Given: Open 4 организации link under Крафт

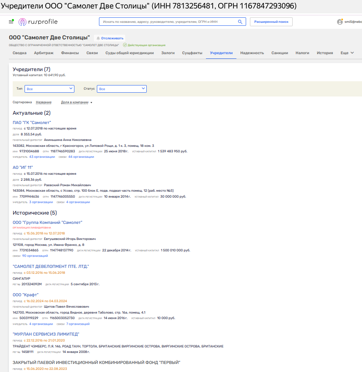Looking at the screenshot, I should pos(41,324).
